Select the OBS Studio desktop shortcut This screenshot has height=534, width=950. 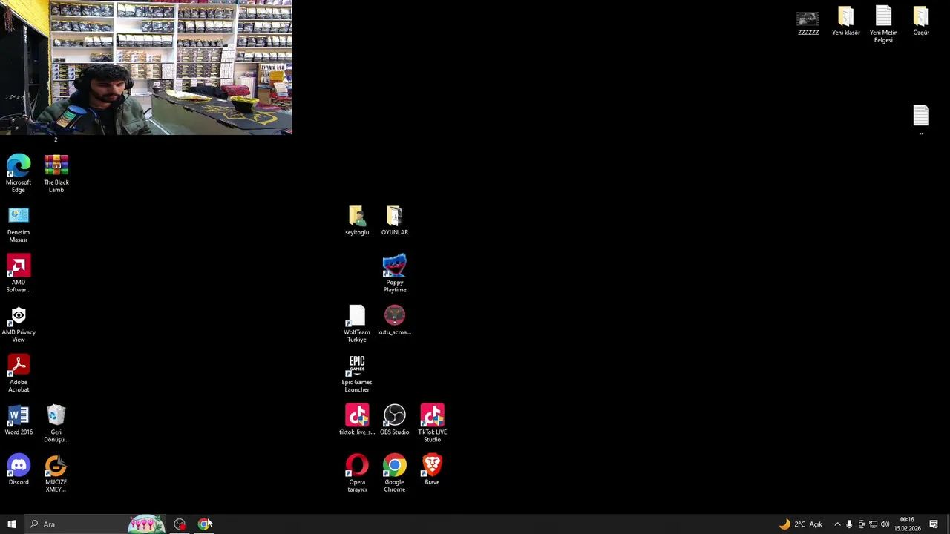coord(395,420)
